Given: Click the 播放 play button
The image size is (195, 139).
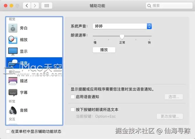Looking at the screenshot, I should [x=104, y=50].
